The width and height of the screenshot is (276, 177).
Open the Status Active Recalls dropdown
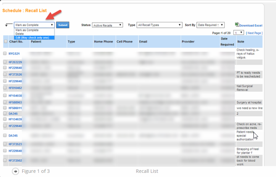click(107, 25)
